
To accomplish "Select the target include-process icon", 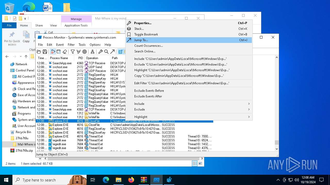I will click(x=85, y=52).
